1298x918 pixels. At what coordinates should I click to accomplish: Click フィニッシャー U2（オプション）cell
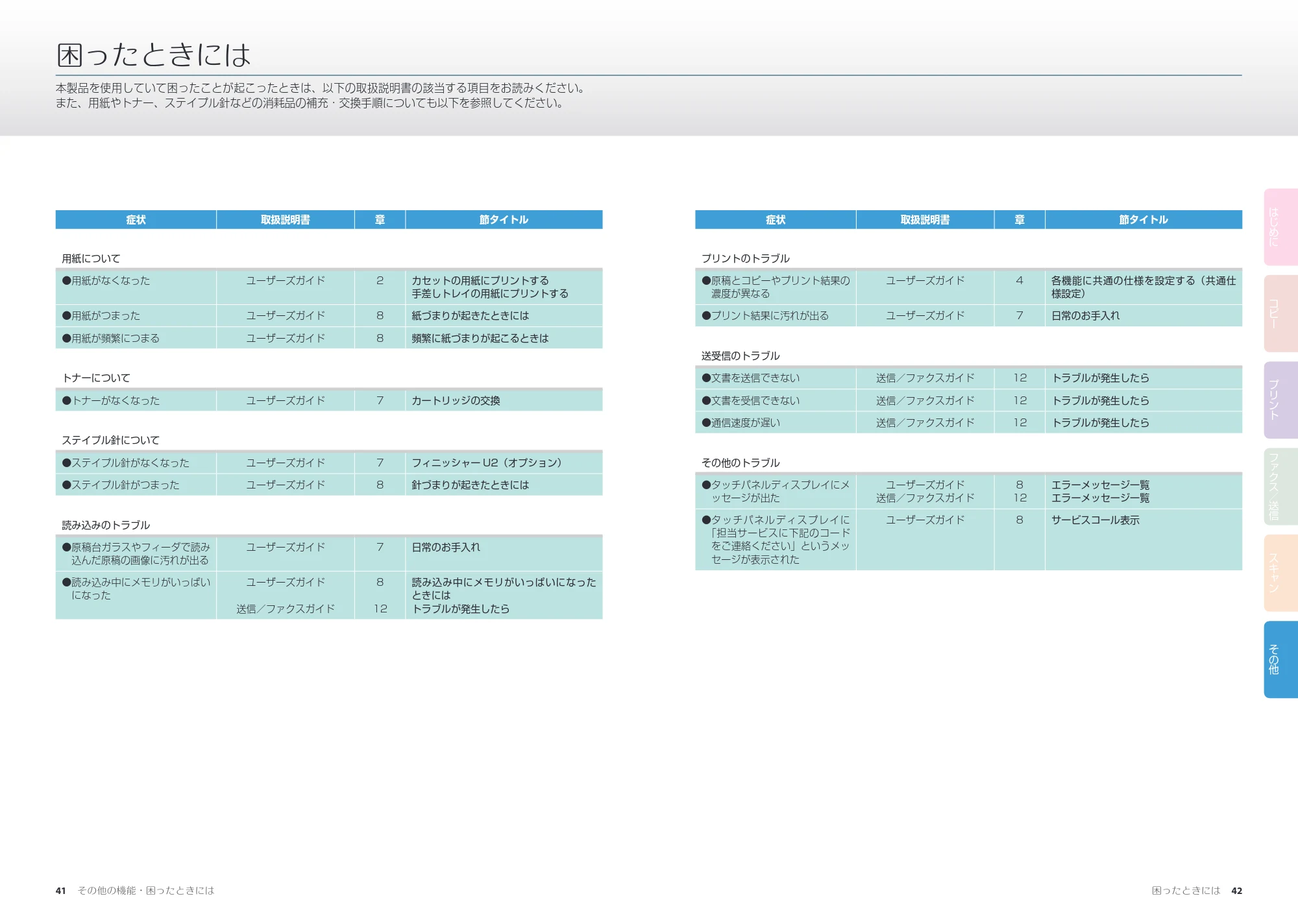click(x=504, y=463)
